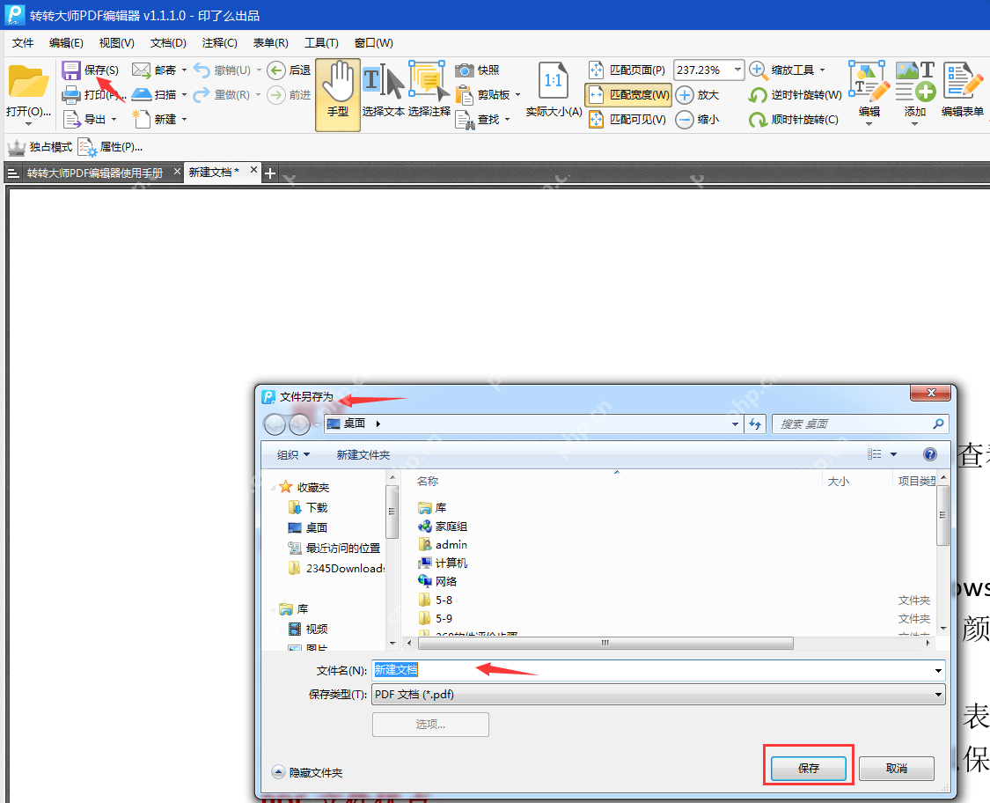Image resolution: width=990 pixels, height=803 pixels.
Task: Click the help question mark icon in dialog
Action: [x=929, y=454]
